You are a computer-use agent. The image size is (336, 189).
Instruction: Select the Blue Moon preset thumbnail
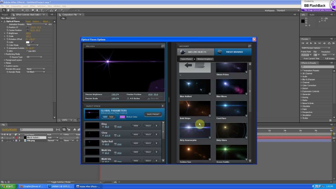(231, 87)
